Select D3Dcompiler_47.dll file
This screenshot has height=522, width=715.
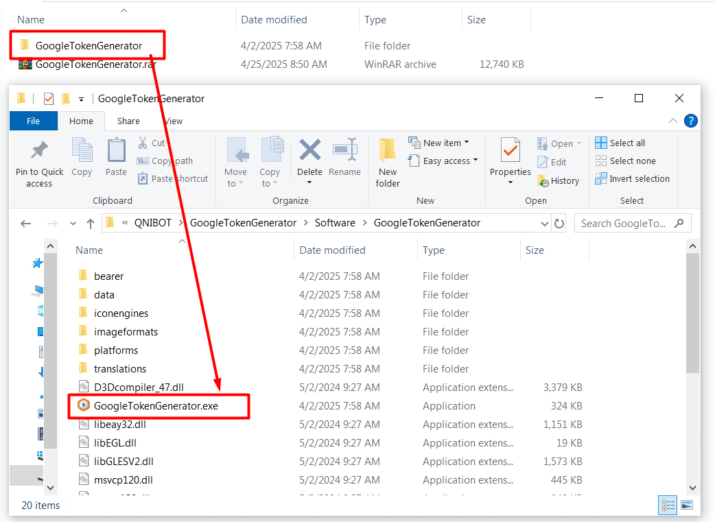pyautogui.click(x=139, y=388)
